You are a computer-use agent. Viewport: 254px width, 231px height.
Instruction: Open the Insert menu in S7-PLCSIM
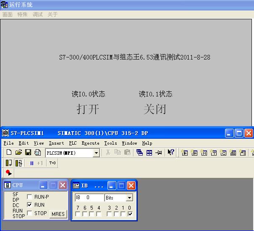pos(56,143)
